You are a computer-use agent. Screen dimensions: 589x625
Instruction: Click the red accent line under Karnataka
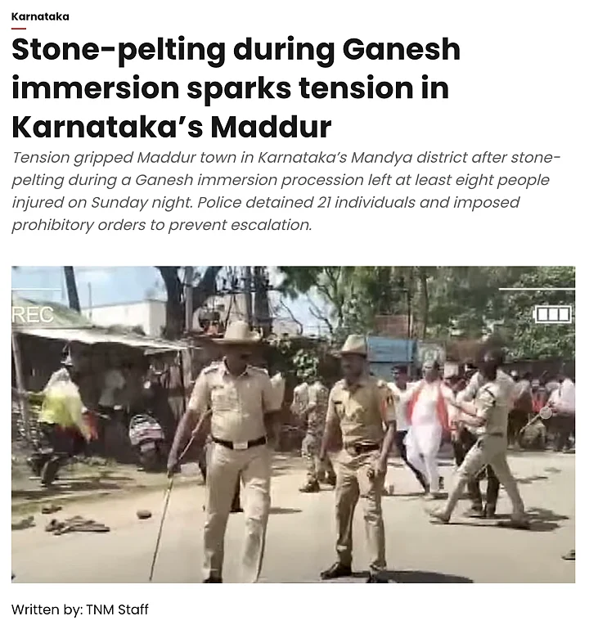(x=18, y=29)
